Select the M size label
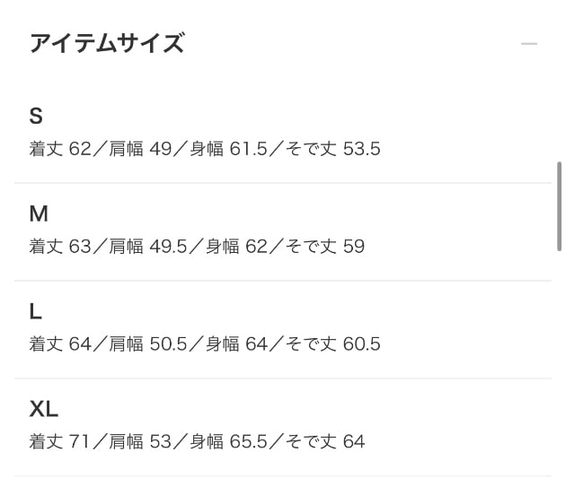Screen dimensions: 566x478 pyautogui.click(x=39, y=213)
